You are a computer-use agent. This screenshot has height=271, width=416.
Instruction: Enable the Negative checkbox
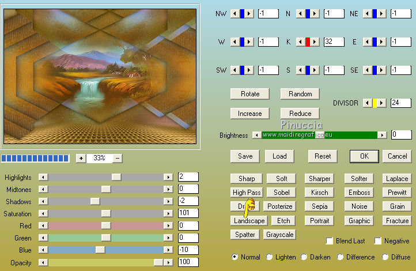[x=378, y=241]
